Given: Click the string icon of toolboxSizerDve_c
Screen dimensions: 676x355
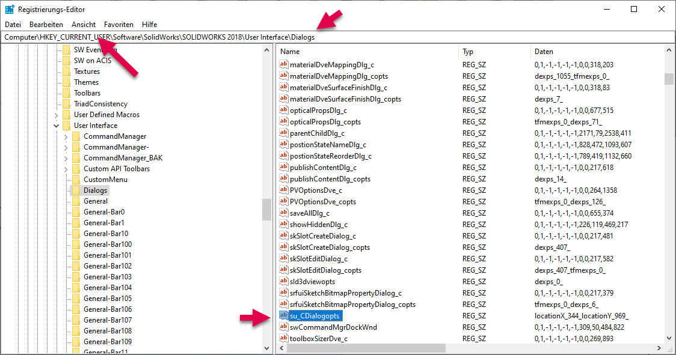Looking at the screenshot, I should point(283,339).
